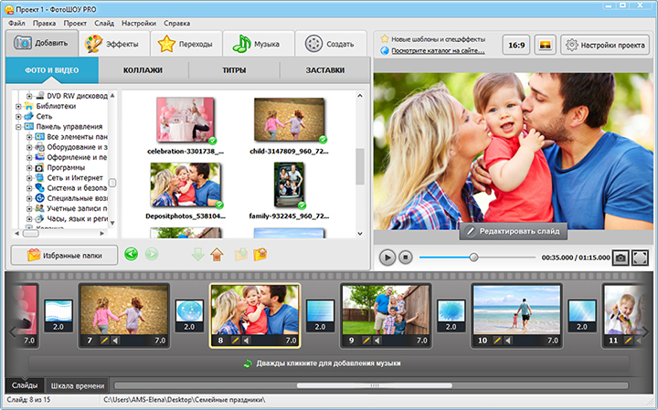Open Избранные папки

click(x=64, y=256)
